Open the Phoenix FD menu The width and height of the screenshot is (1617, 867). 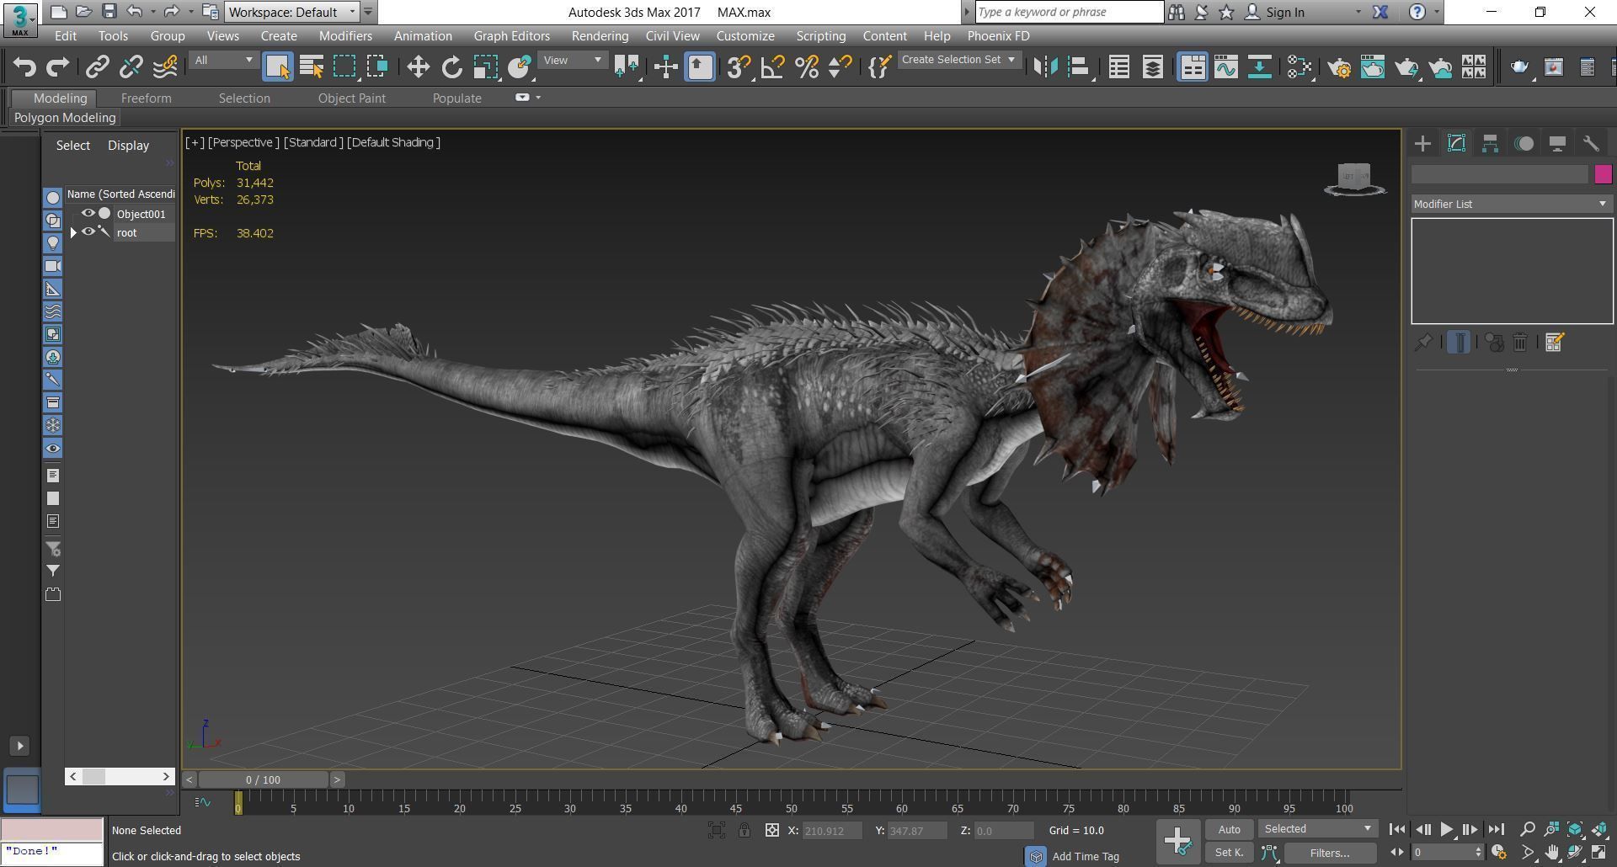(998, 36)
